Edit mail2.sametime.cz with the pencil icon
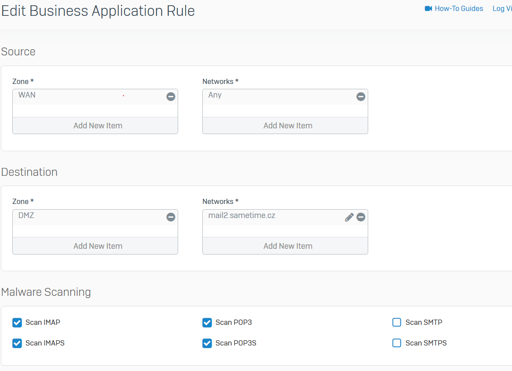Viewport: 512px width, 371px height. (349, 217)
